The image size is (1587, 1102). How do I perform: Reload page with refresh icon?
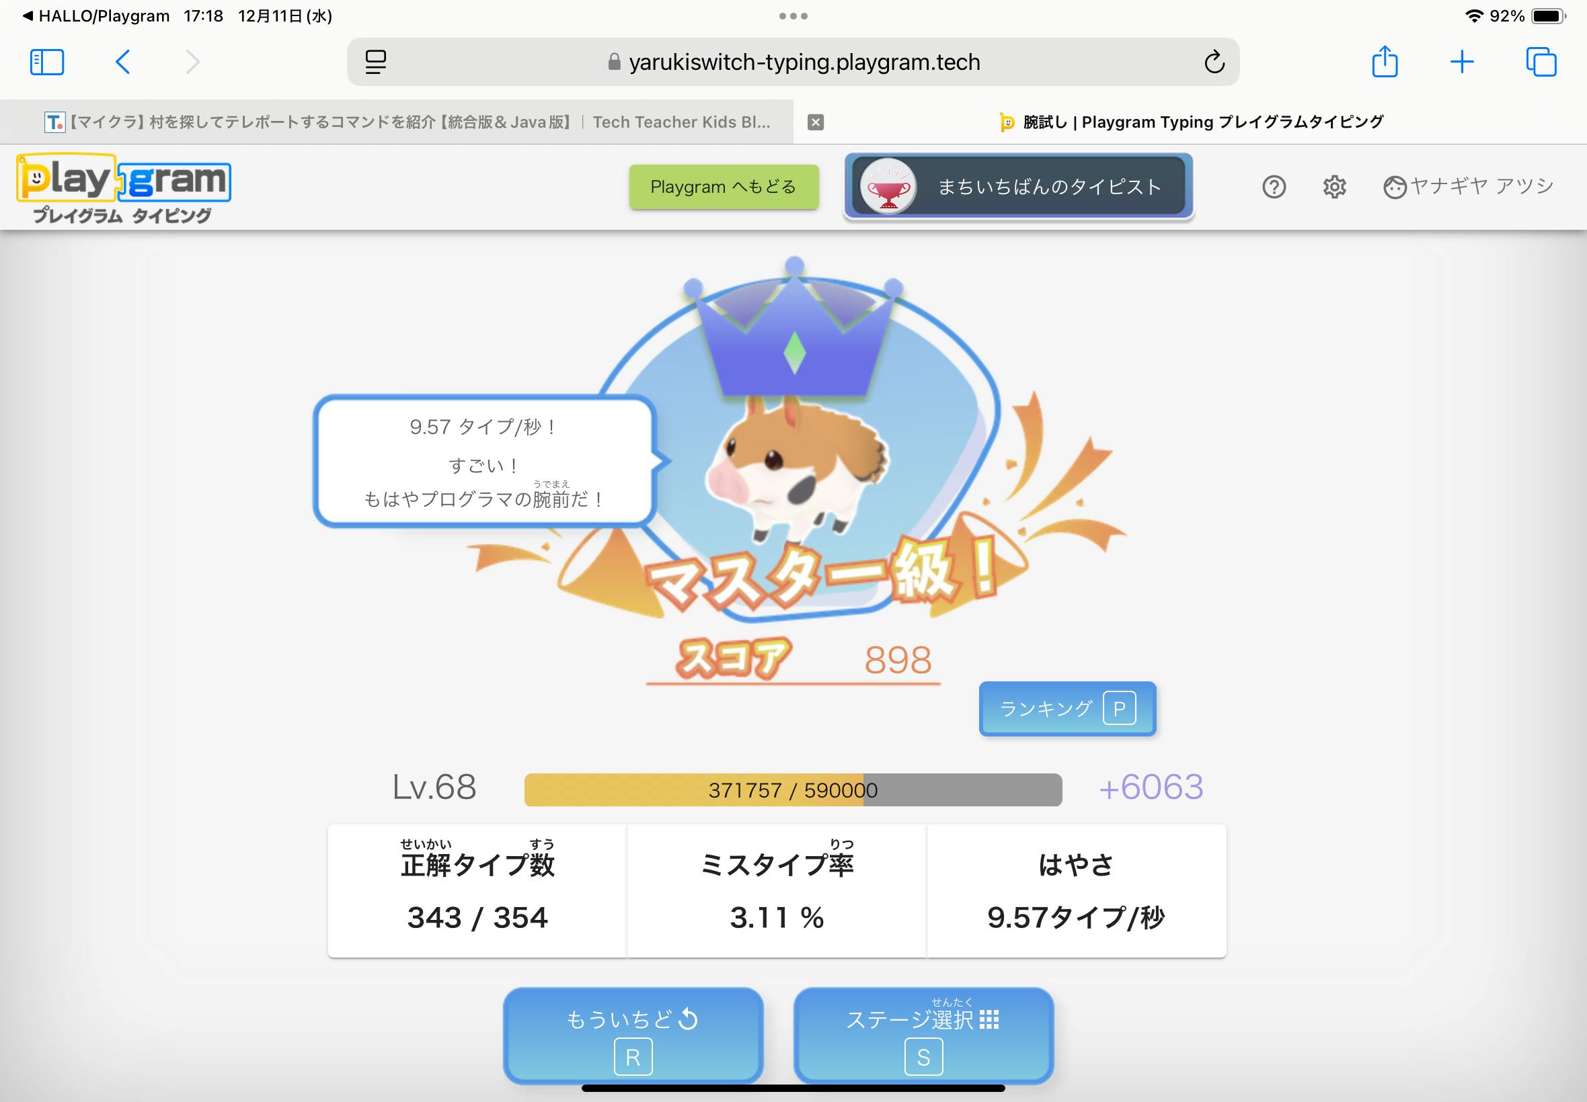tap(1214, 62)
